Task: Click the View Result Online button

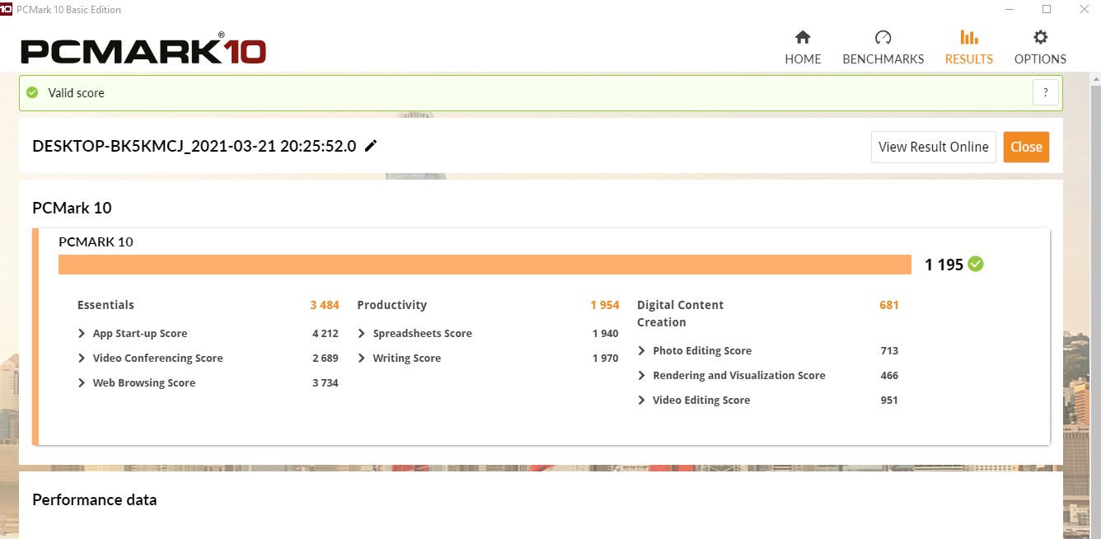Action: (x=933, y=147)
